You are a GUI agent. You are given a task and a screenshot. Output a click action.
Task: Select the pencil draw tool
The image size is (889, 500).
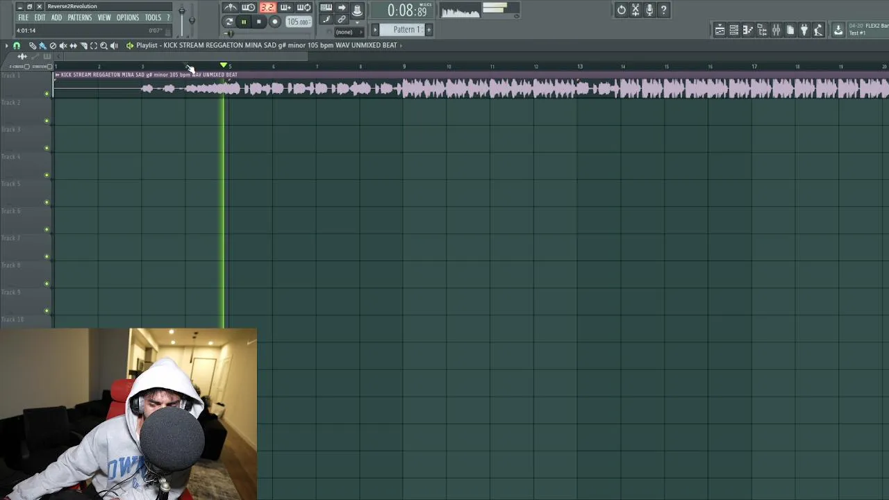(33, 45)
